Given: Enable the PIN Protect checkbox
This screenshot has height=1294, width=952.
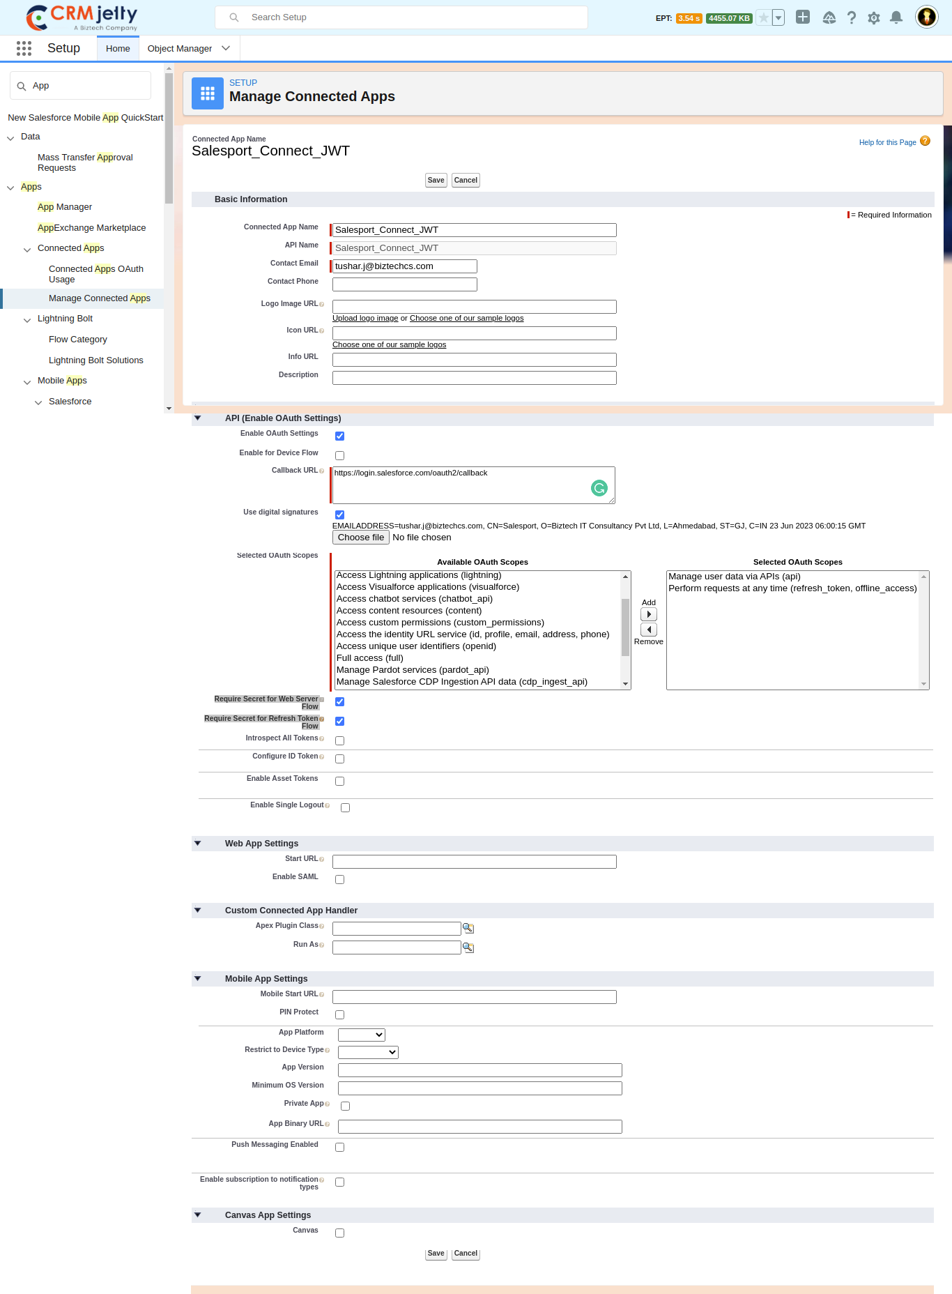Looking at the screenshot, I should tap(340, 1014).
